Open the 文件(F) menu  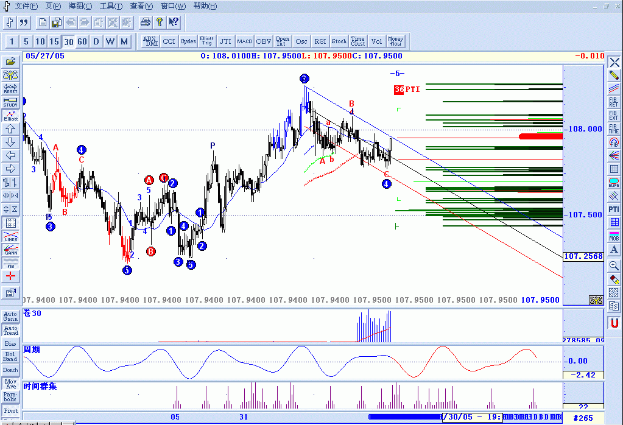pyautogui.click(x=26, y=6)
